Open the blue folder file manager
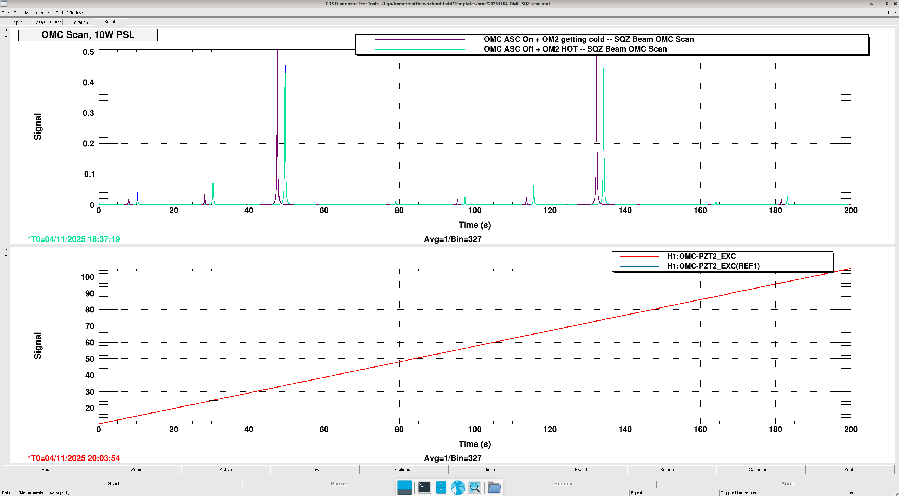899x496 pixels. [494, 487]
